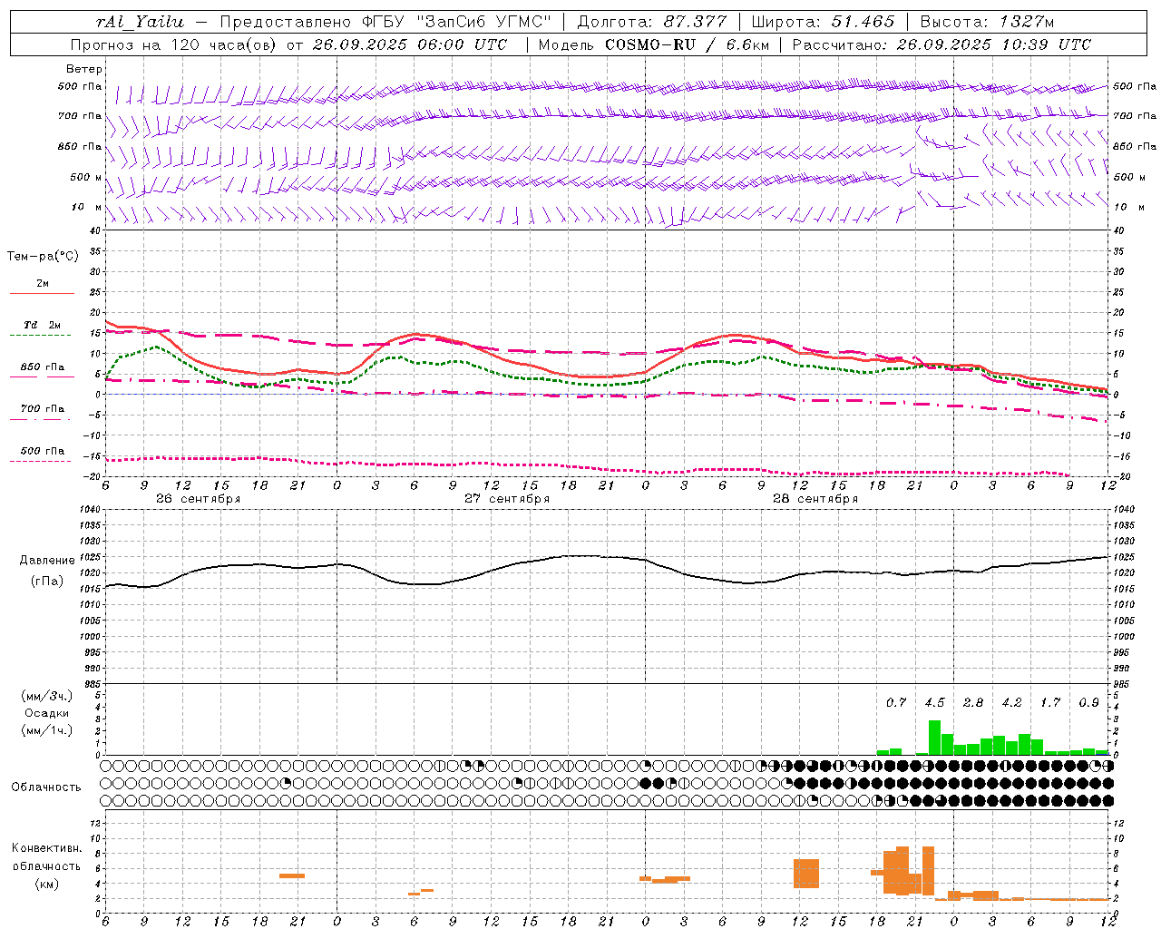Click the 1.7 three-hour precipitation total

pos(1050,703)
